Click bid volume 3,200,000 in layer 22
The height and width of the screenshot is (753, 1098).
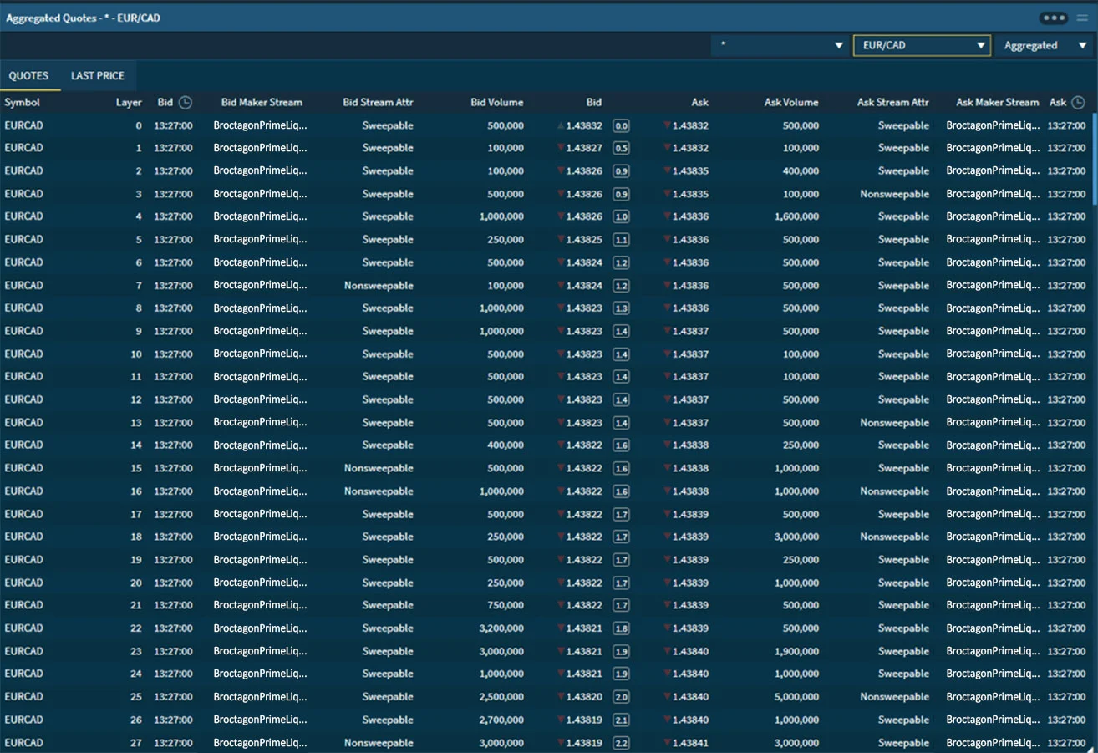pos(502,628)
